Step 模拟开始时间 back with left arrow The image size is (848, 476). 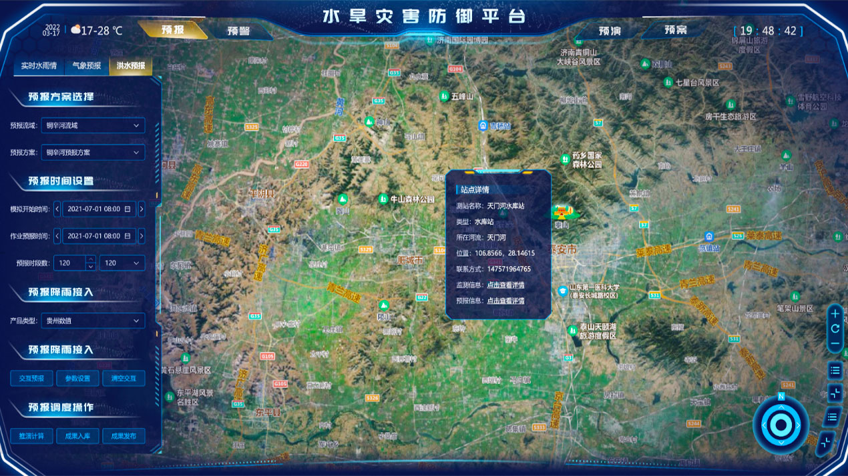click(57, 209)
